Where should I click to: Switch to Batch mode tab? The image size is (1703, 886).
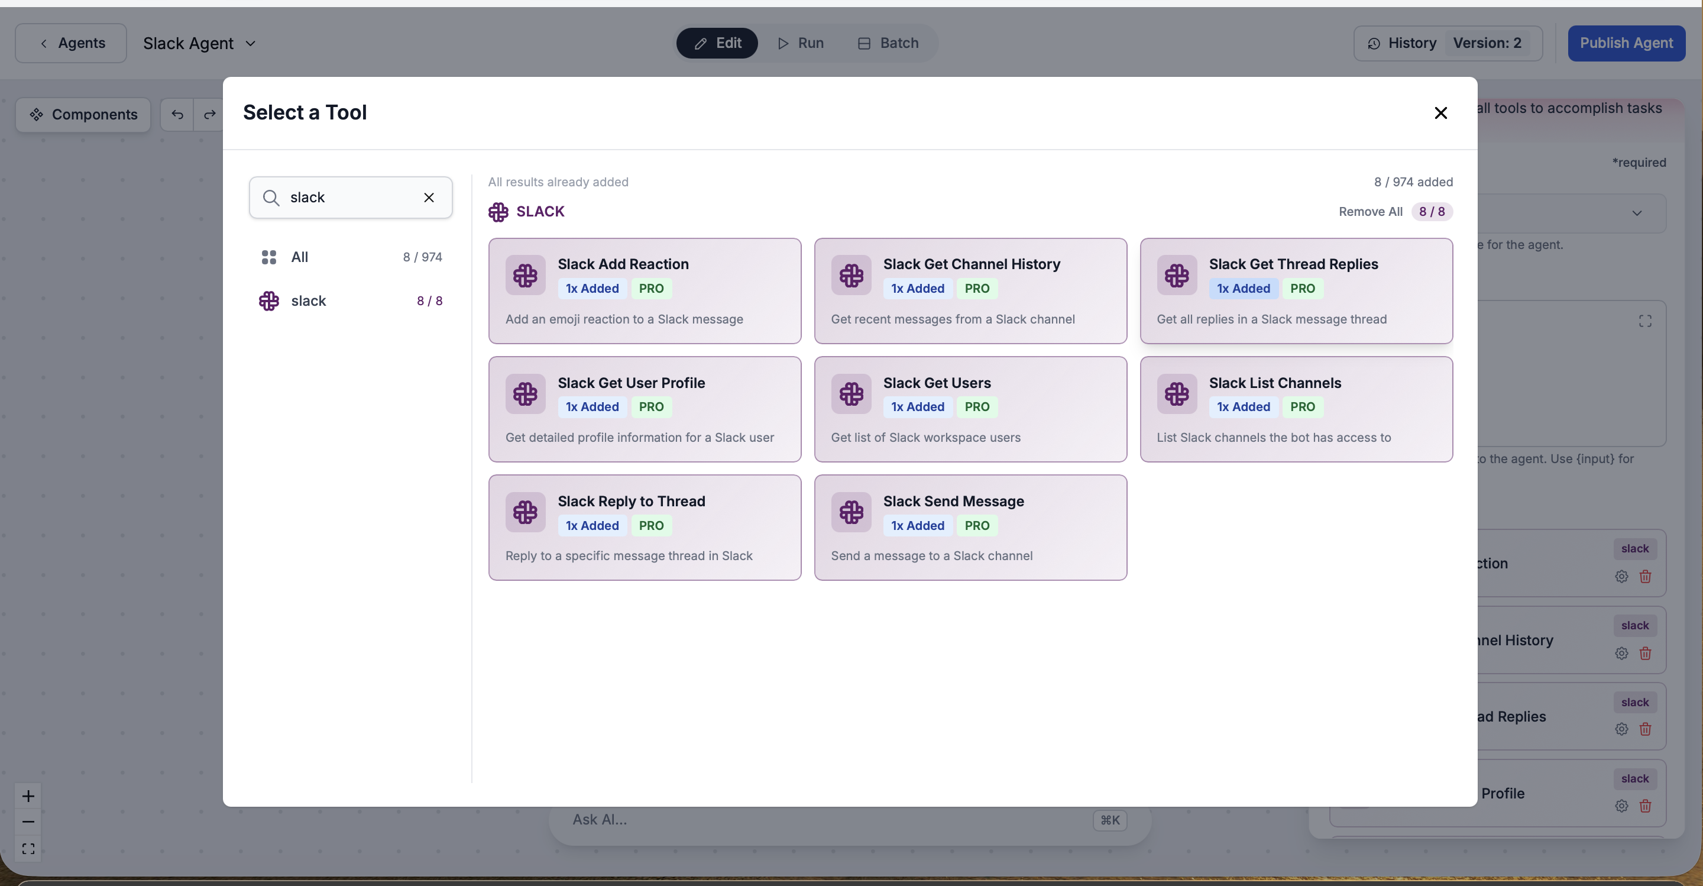(x=888, y=43)
